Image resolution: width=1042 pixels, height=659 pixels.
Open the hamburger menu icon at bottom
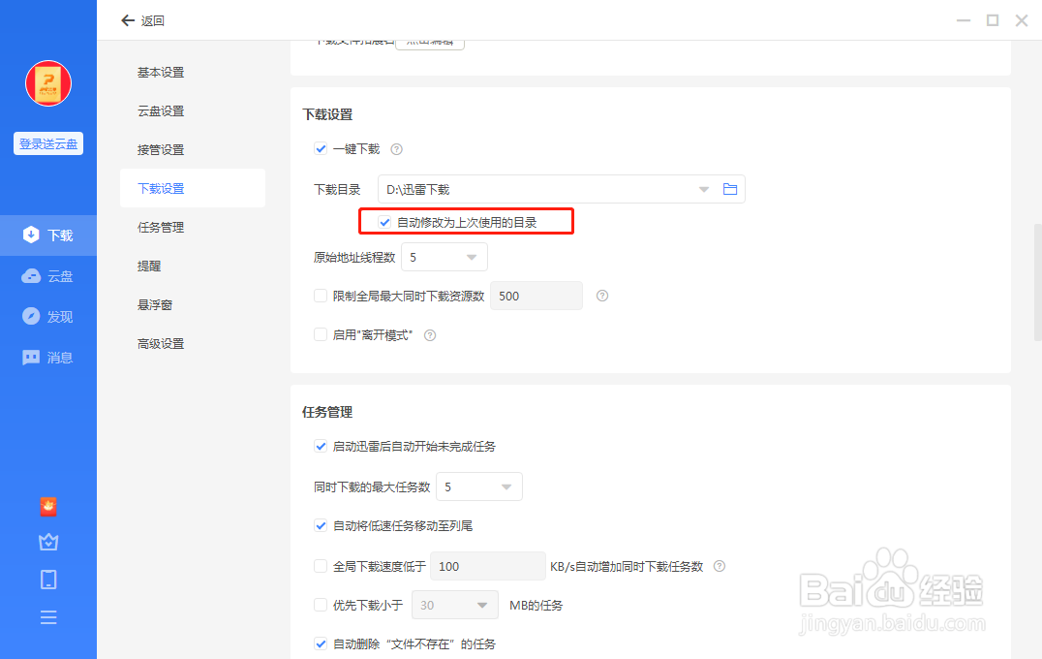47,616
